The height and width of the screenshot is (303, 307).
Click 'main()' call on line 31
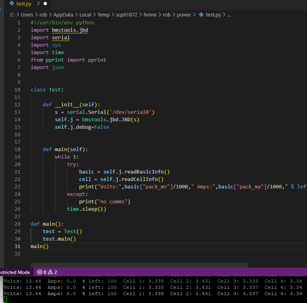click(x=40, y=246)
